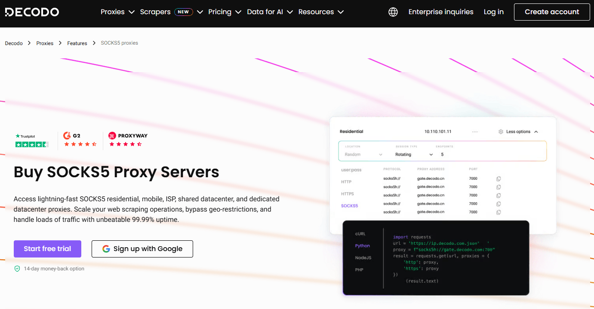Switch to the cURL code tab
The height and width of the screenshot is (309, 594).
click(360, 234)
